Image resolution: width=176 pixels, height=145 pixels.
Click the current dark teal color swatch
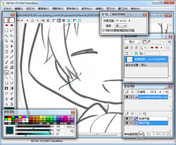[10, 130]
